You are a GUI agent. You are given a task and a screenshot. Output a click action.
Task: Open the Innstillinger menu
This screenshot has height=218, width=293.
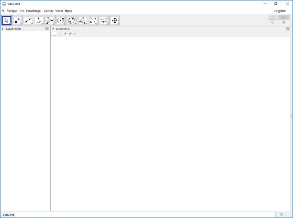pyautogui.click(x=34, y=11)
